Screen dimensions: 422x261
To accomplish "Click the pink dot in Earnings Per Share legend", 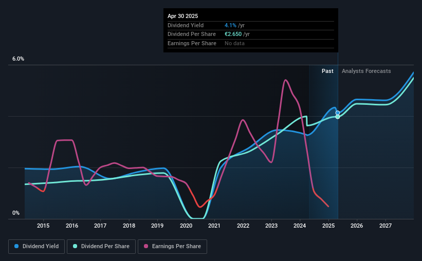I will coord(146,246).
